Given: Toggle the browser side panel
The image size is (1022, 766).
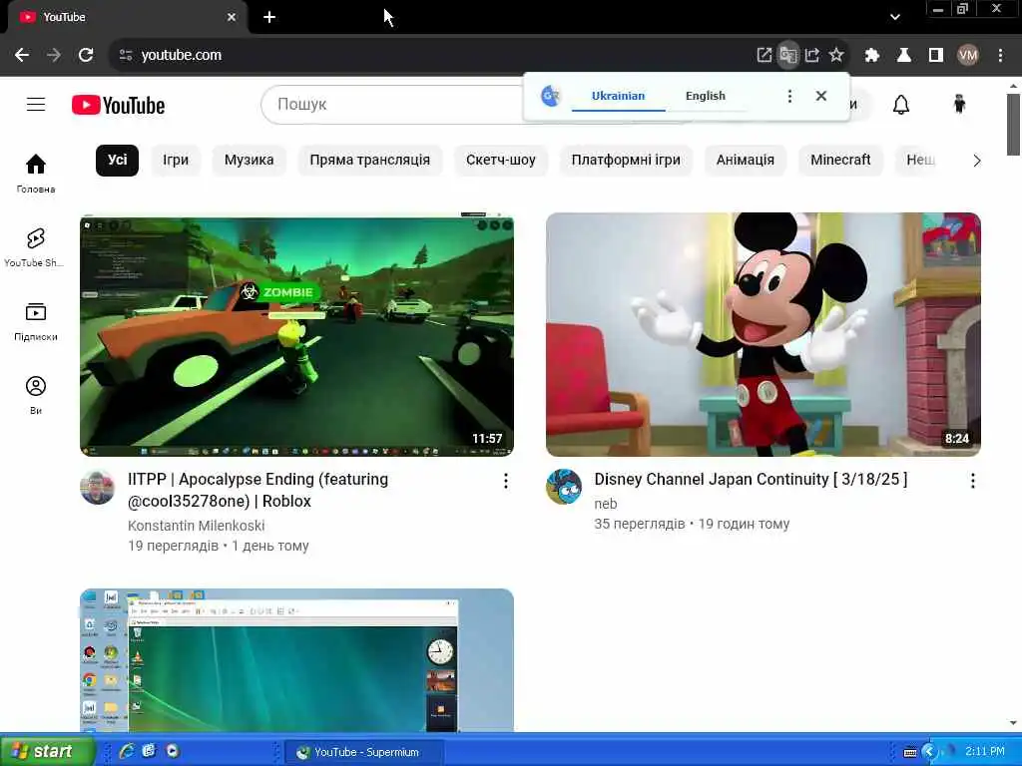Looking at the screenshot, I should point(936,56).
